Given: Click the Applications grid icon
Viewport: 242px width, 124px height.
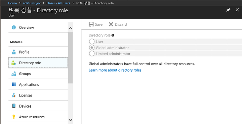Looking at the screenshot, I should 14,85.
